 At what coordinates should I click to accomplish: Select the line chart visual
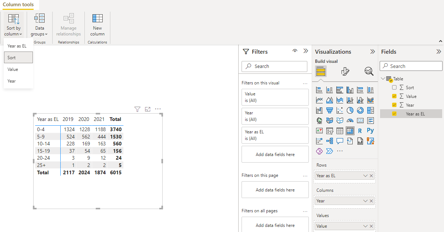[319, 100]
